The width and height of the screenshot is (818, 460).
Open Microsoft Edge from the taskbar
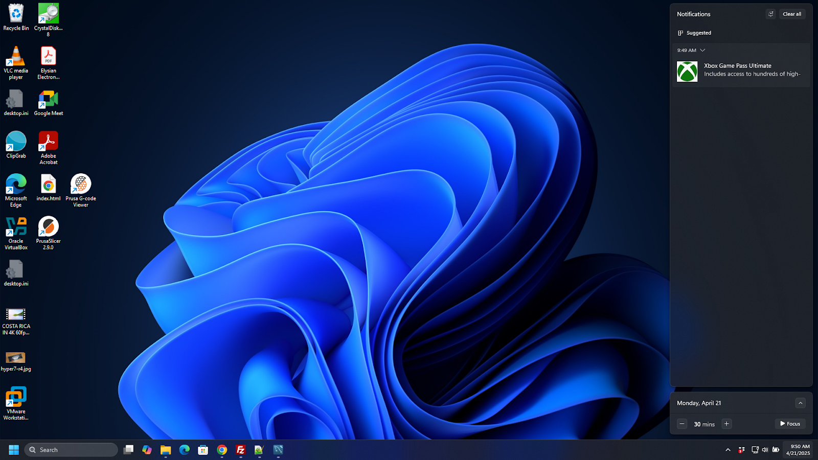[185, 450]
